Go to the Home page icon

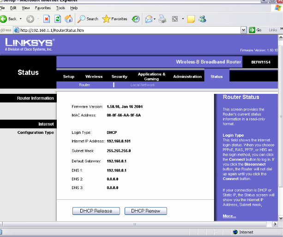pos(68,19)
